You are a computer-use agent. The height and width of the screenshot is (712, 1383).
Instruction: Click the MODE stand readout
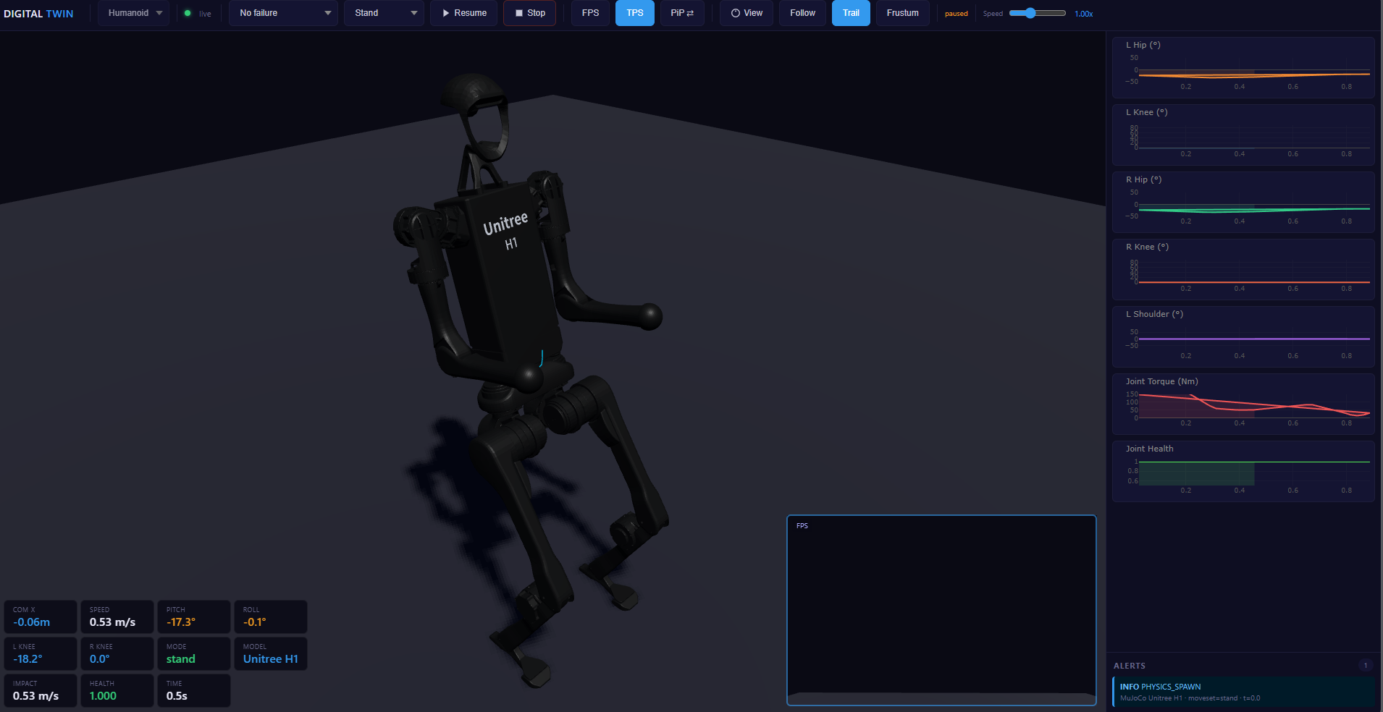[x=194, y=653]
